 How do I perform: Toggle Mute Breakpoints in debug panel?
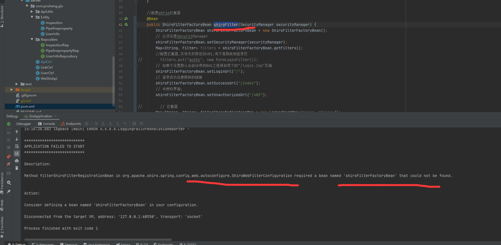[x=9, y=164]
